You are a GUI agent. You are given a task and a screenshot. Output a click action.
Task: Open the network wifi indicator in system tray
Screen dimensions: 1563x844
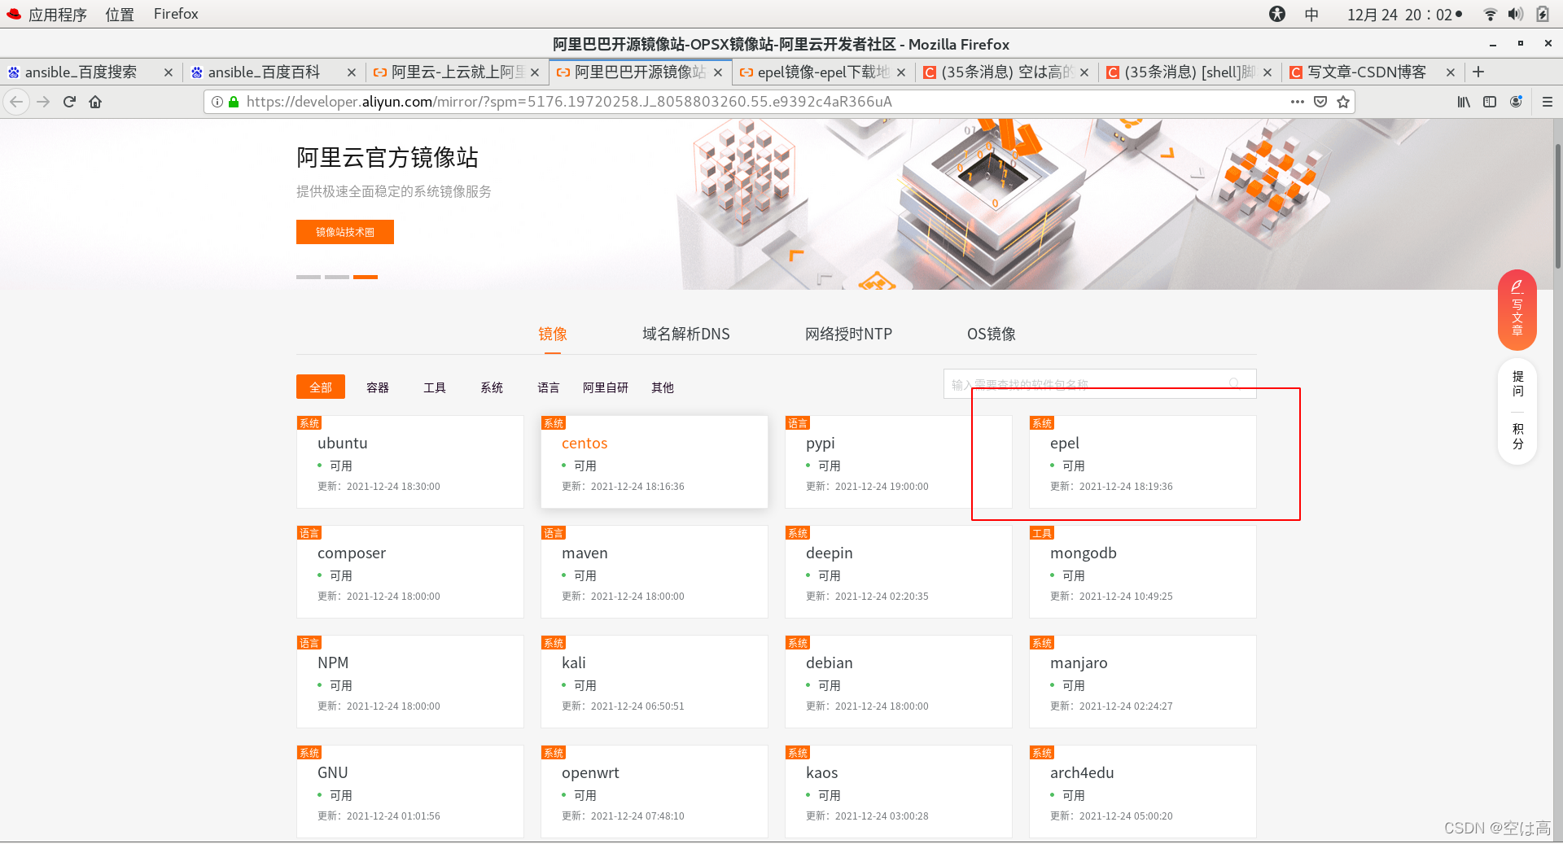click(x=1490, y=14)
